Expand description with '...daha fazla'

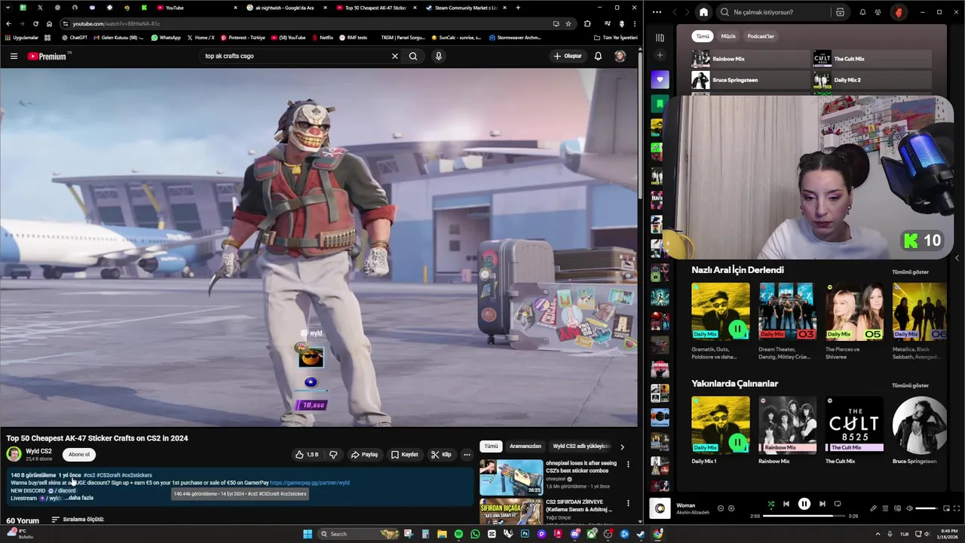[81, 498]
